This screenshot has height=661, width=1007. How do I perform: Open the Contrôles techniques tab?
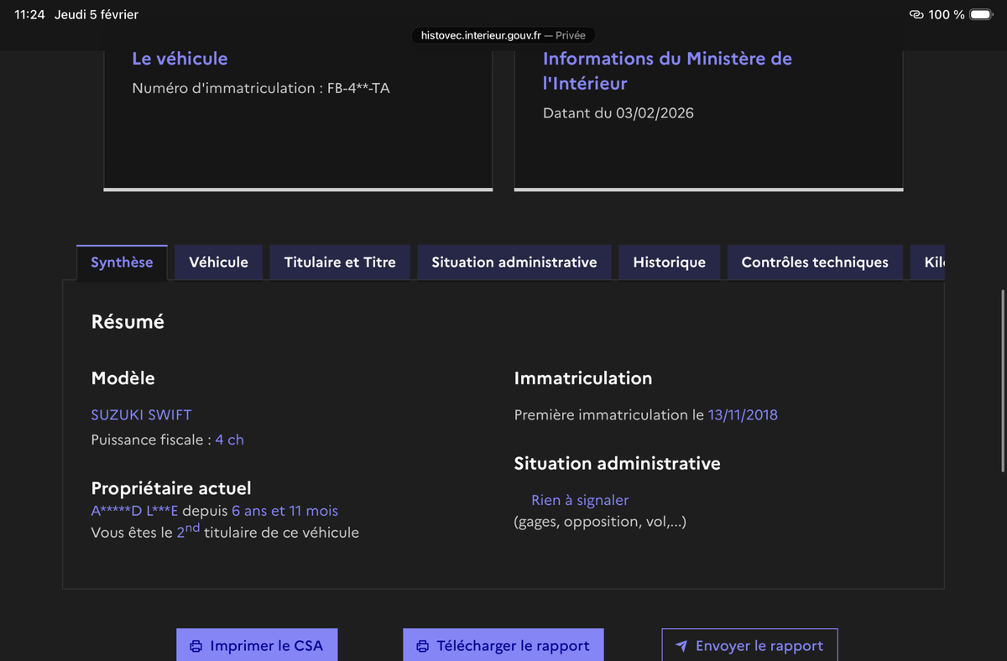click(815, 263)
